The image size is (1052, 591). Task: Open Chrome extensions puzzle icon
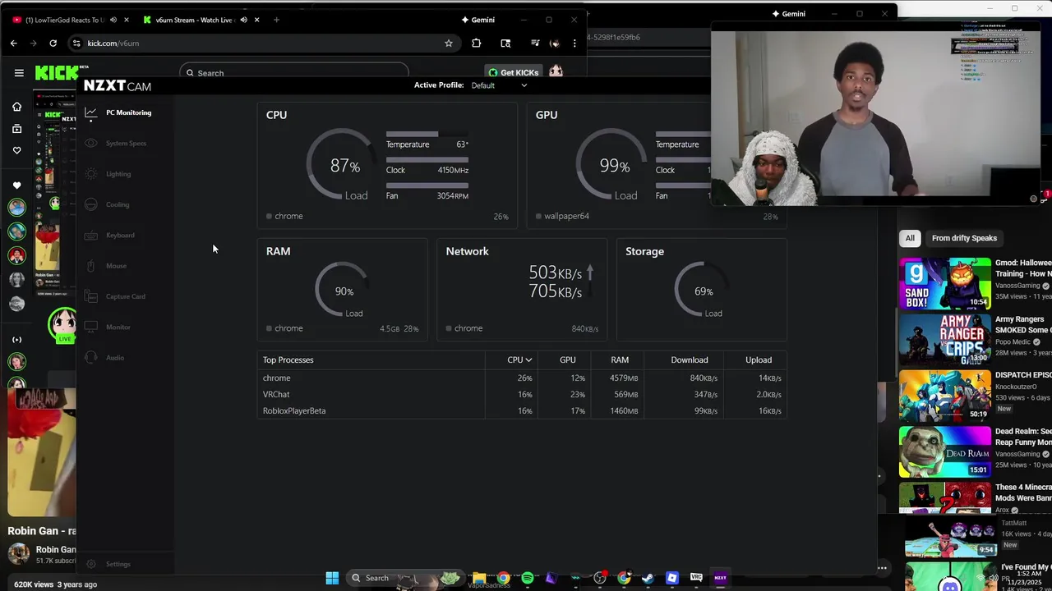(476, 43)
